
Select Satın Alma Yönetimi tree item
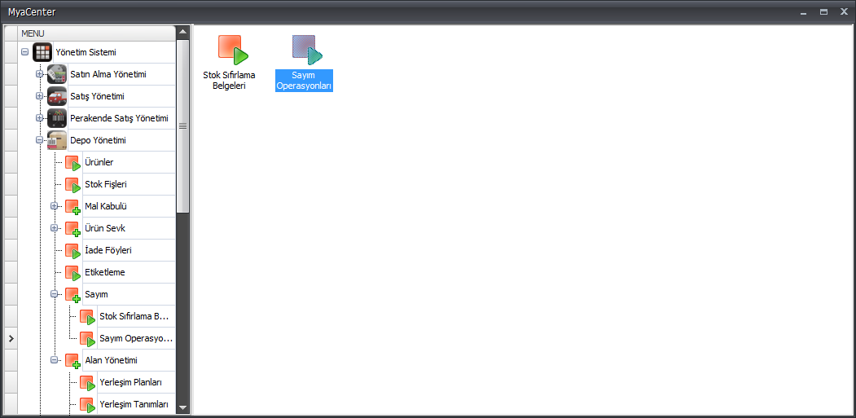coord(108,74)
